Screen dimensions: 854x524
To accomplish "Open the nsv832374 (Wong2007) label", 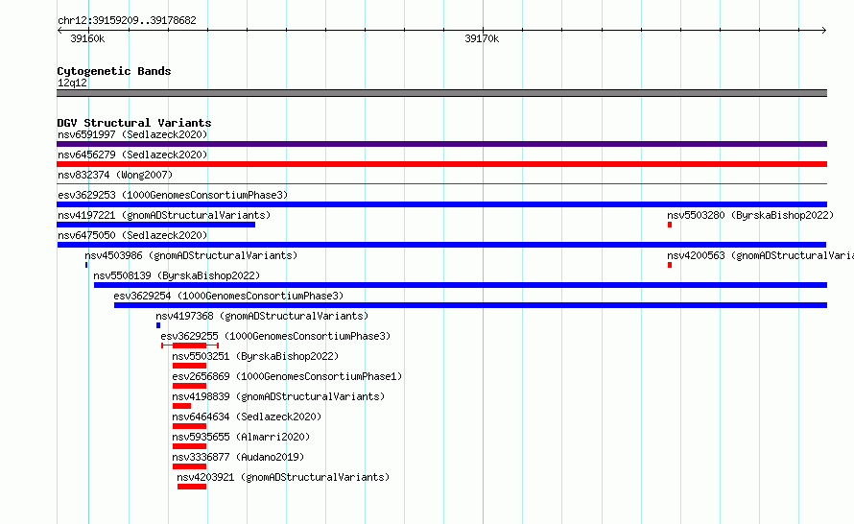I will [115, 175].
